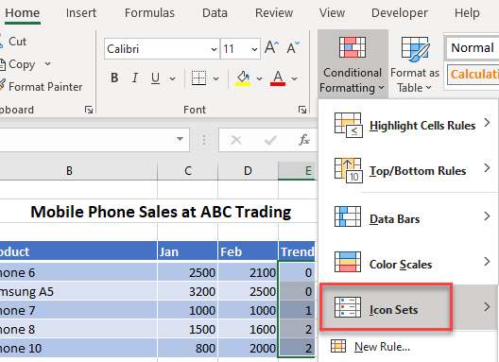Select the Calculation cell style
499x362 pixels.
click(x=473, y=75)
